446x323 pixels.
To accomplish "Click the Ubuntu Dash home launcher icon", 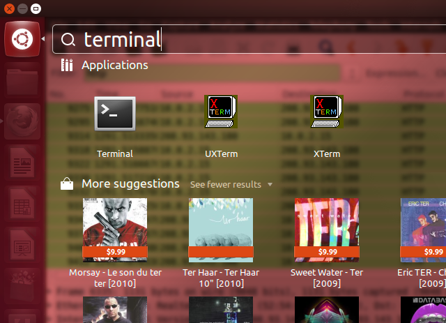I will 22,39.
